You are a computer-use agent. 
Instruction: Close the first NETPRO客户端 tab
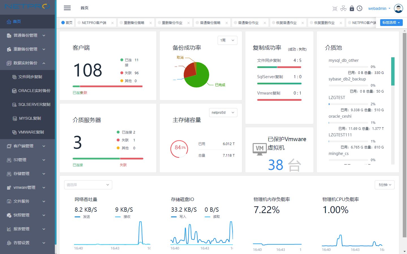(x=112, y=23)
